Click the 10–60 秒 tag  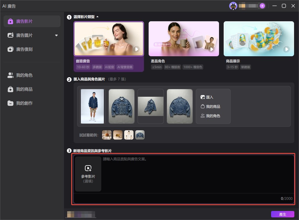coord(83,67)
